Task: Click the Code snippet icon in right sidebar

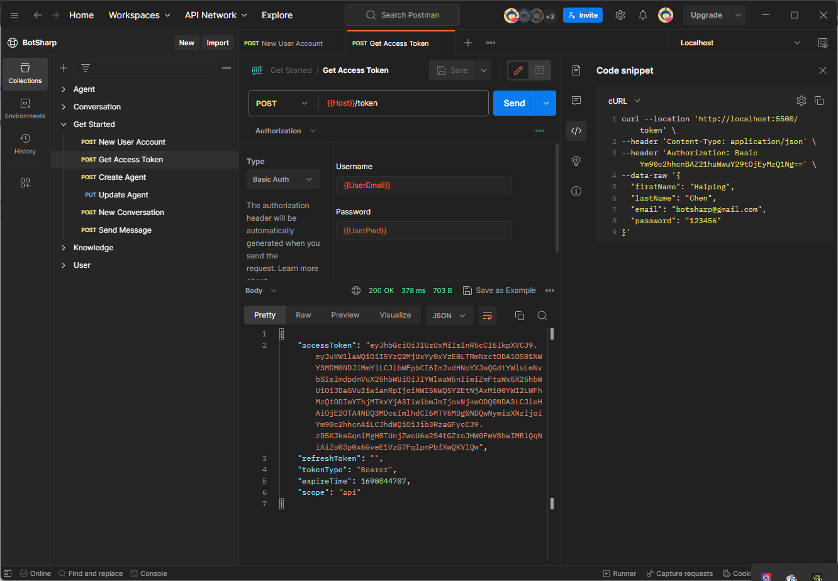Action: (x=576, y=131)
